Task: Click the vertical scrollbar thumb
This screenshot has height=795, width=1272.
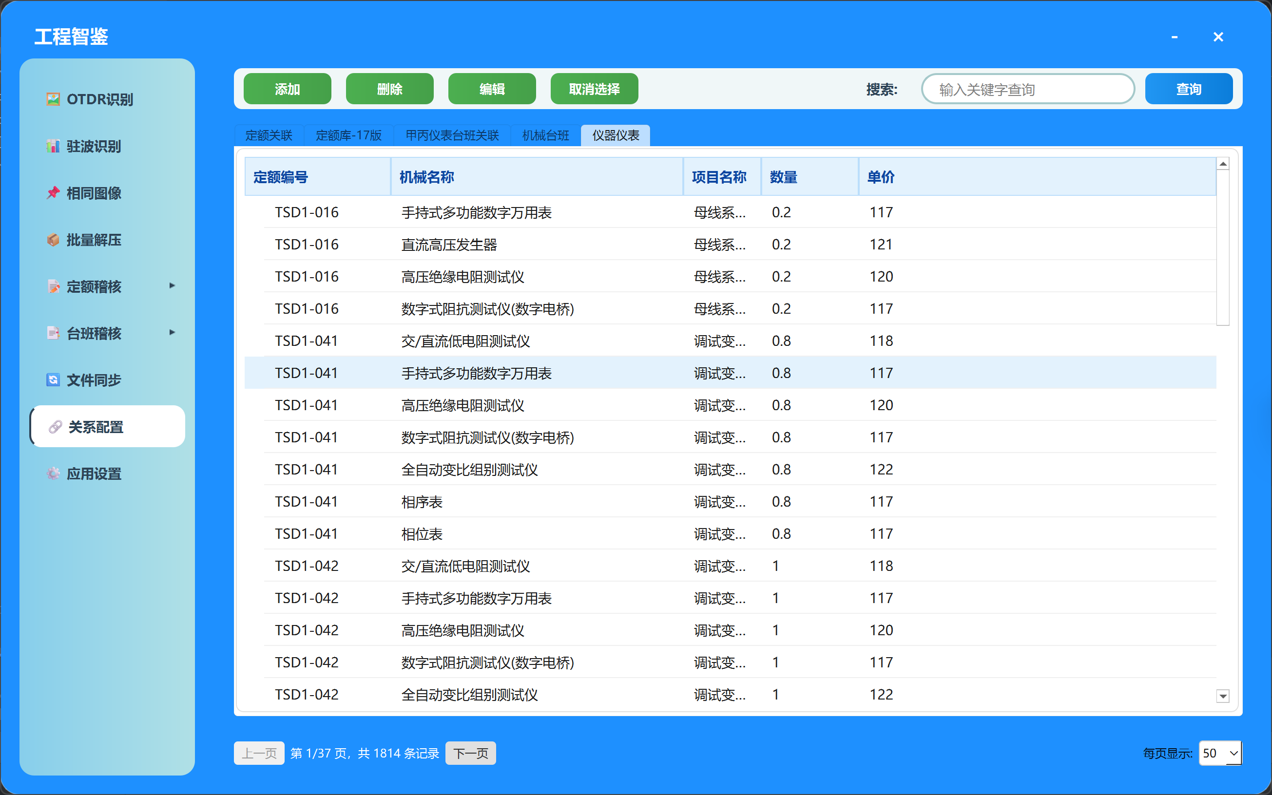Action: [1223, 247]
